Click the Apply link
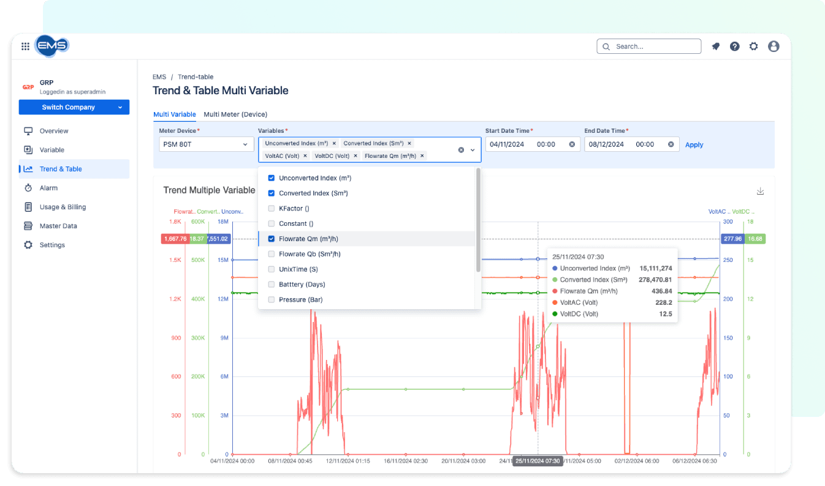 (694, 145)
